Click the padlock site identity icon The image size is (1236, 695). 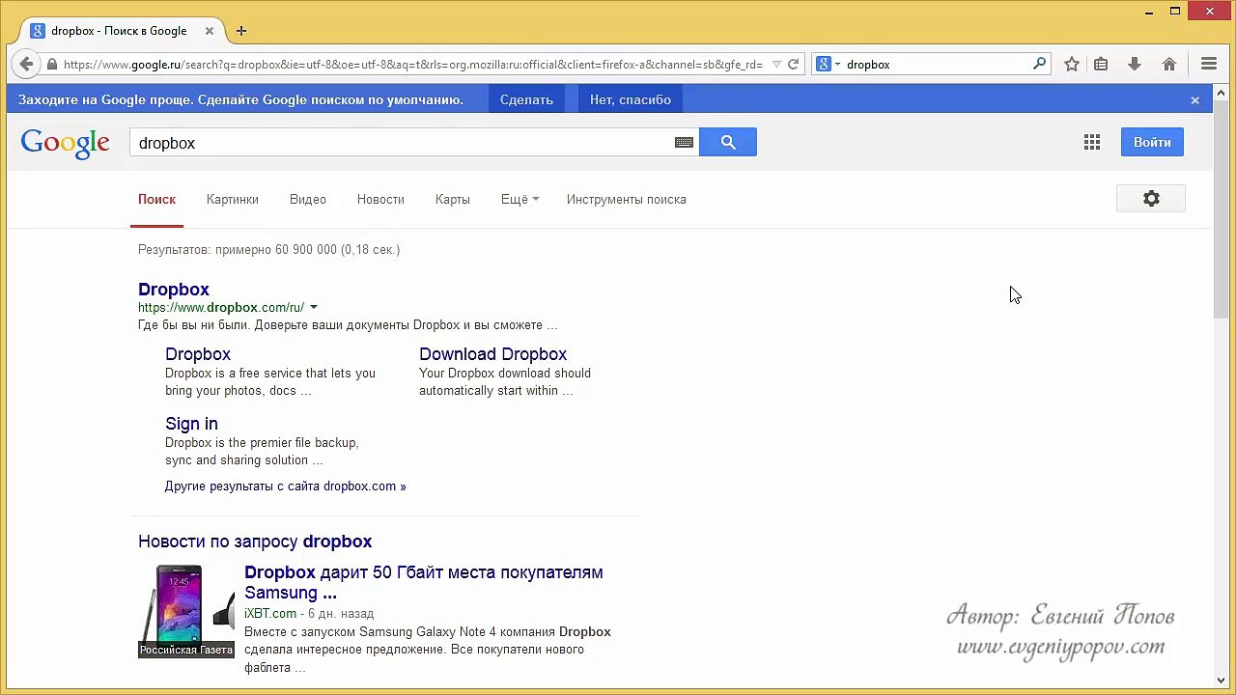[x=52, y=65]
